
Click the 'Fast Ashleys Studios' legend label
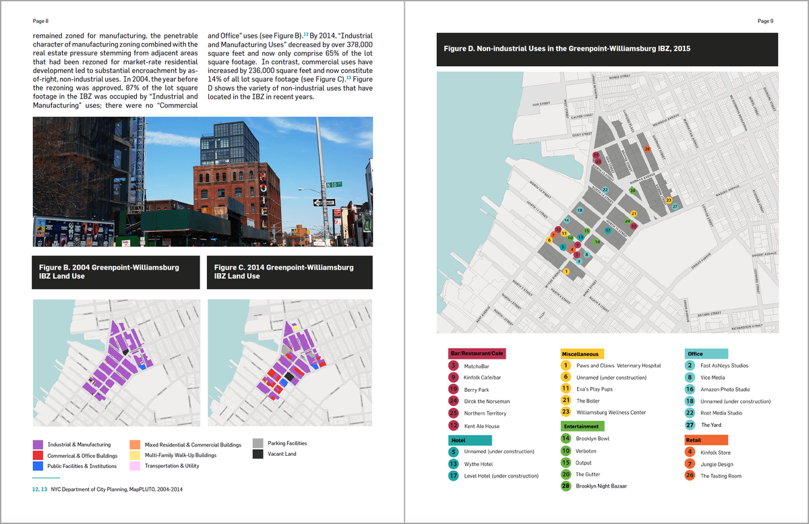click(x=724, y=366)
